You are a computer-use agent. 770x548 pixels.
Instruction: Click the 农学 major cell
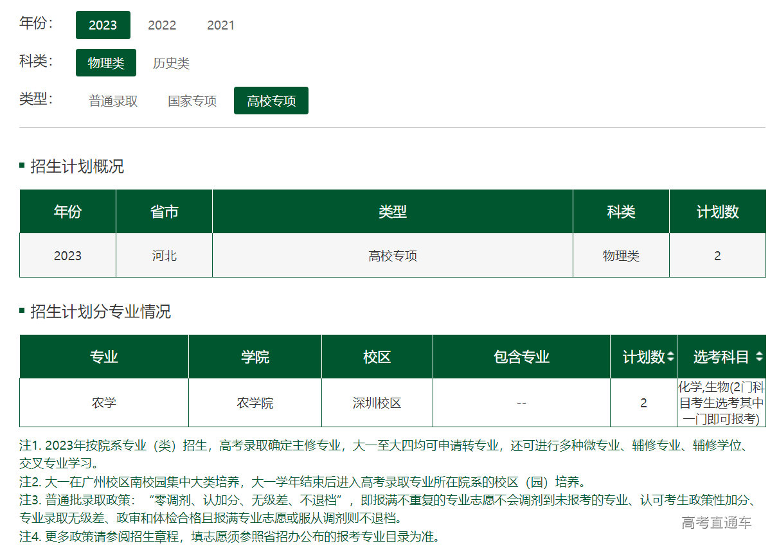[x=104, y=403]
